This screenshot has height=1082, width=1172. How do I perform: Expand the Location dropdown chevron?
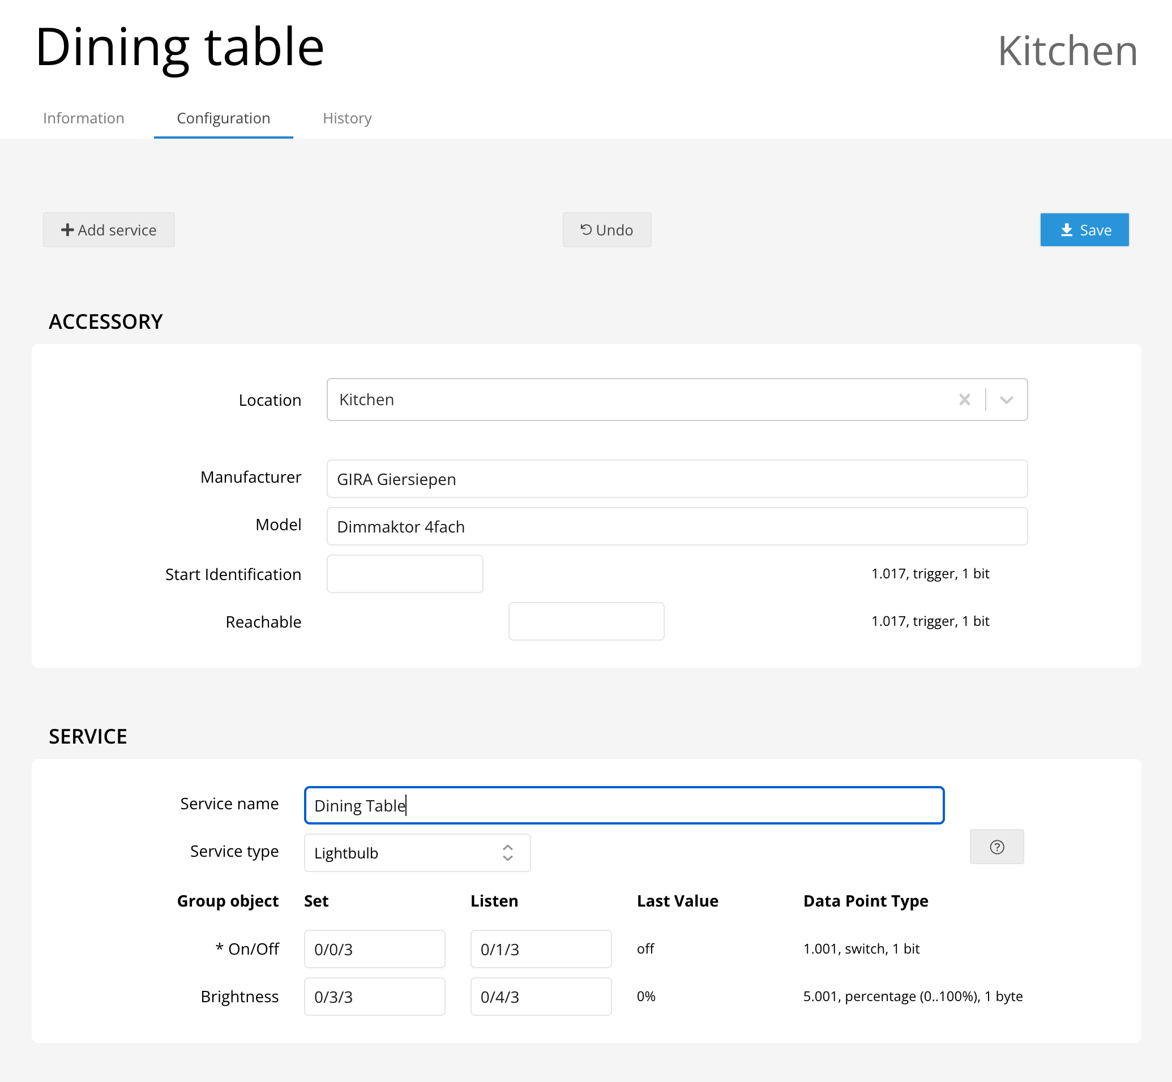pos(1006,400)
